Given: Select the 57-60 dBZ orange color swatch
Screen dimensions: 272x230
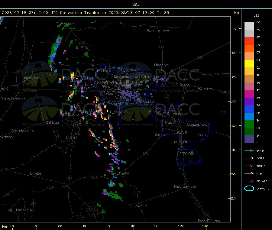Looking at the screenshot, I should coord(249,49).
